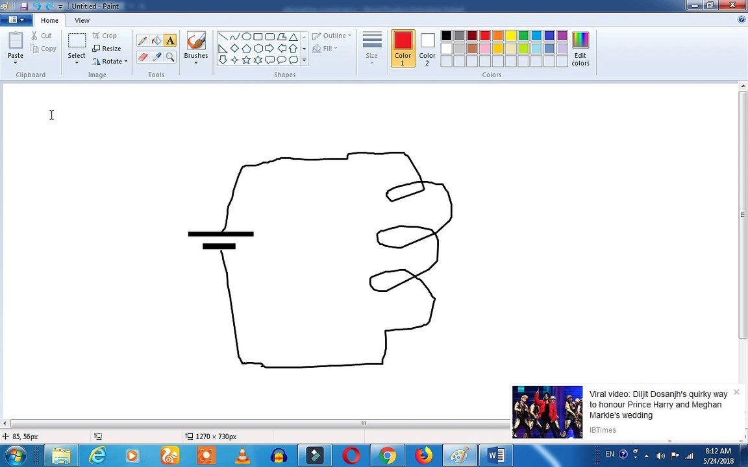Open VLC media player from the taskbar
Screen dimensions: 748x467
pyautogui.click(x=242, y=455)
